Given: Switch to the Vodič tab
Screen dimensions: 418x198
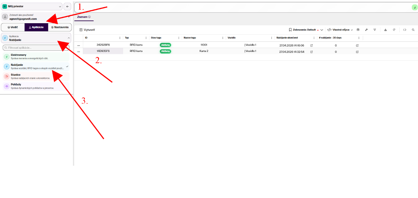Looking at the screenshot, I should (x=13, y=27).
